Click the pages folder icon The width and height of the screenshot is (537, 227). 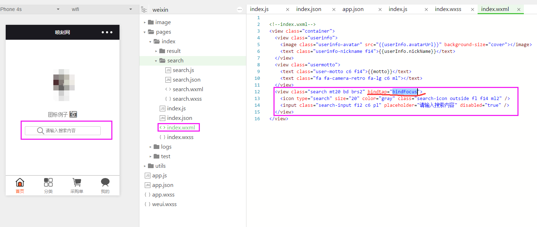[x=151, y=32]
